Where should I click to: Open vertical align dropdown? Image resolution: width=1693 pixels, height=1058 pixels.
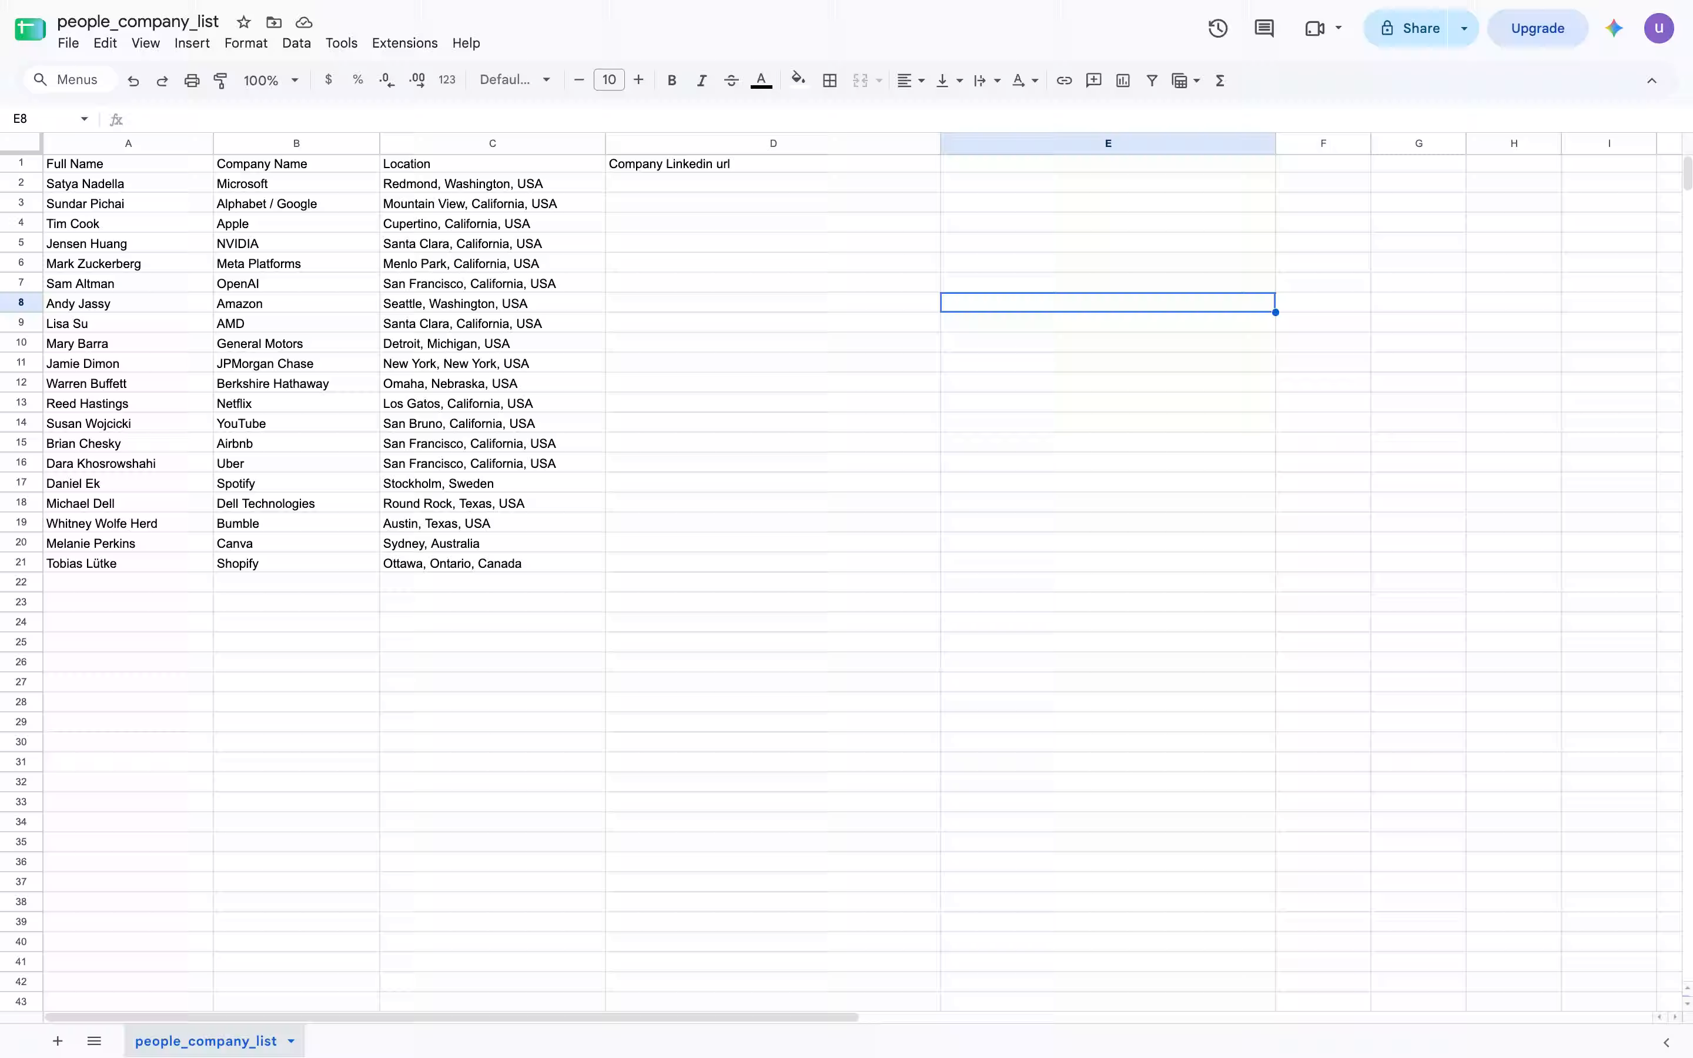949,81
